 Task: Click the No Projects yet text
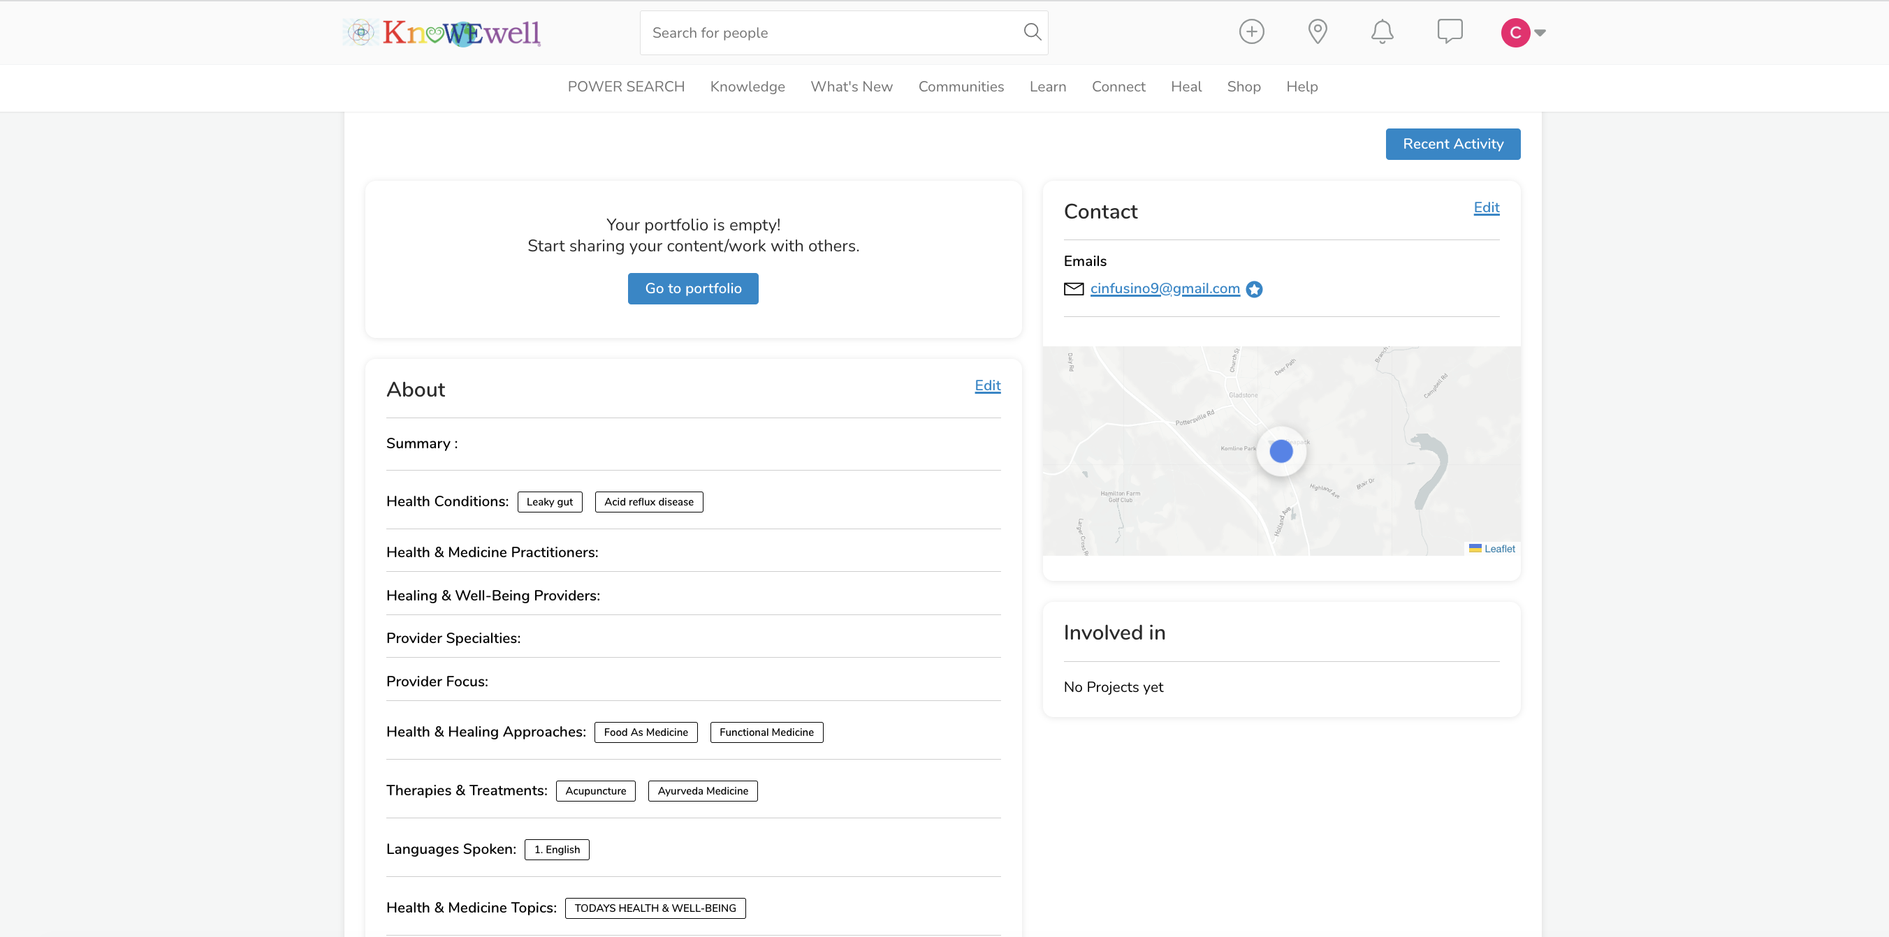1113,687
